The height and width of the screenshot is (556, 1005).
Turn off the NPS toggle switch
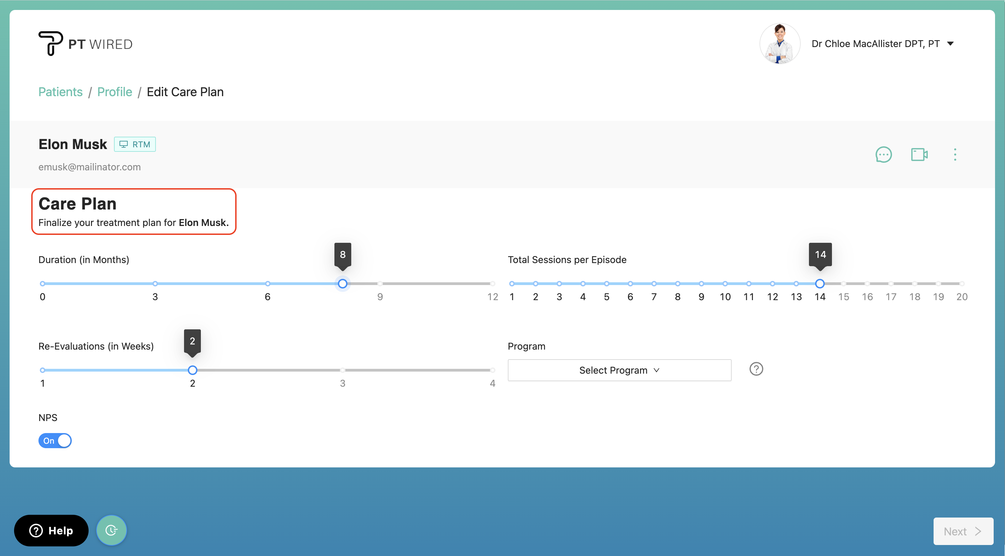coord(55,441)
